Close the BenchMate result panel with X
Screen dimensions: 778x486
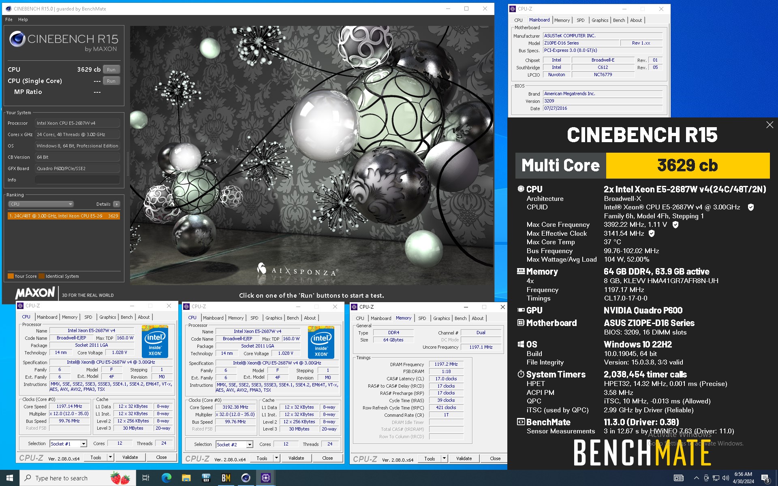(769, 125)
